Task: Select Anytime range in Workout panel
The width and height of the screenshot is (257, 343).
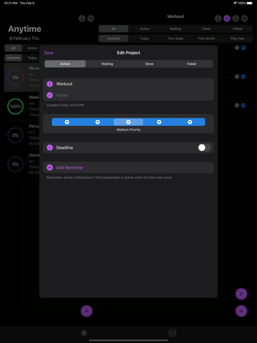Action: coord(113,39)
